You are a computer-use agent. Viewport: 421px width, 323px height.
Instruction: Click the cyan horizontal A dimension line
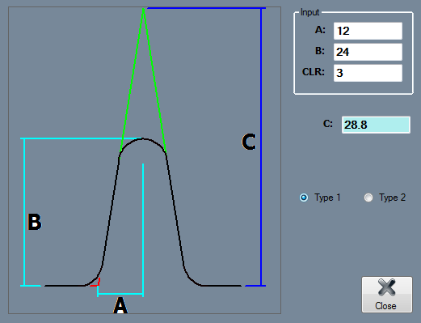pos(120,294)
